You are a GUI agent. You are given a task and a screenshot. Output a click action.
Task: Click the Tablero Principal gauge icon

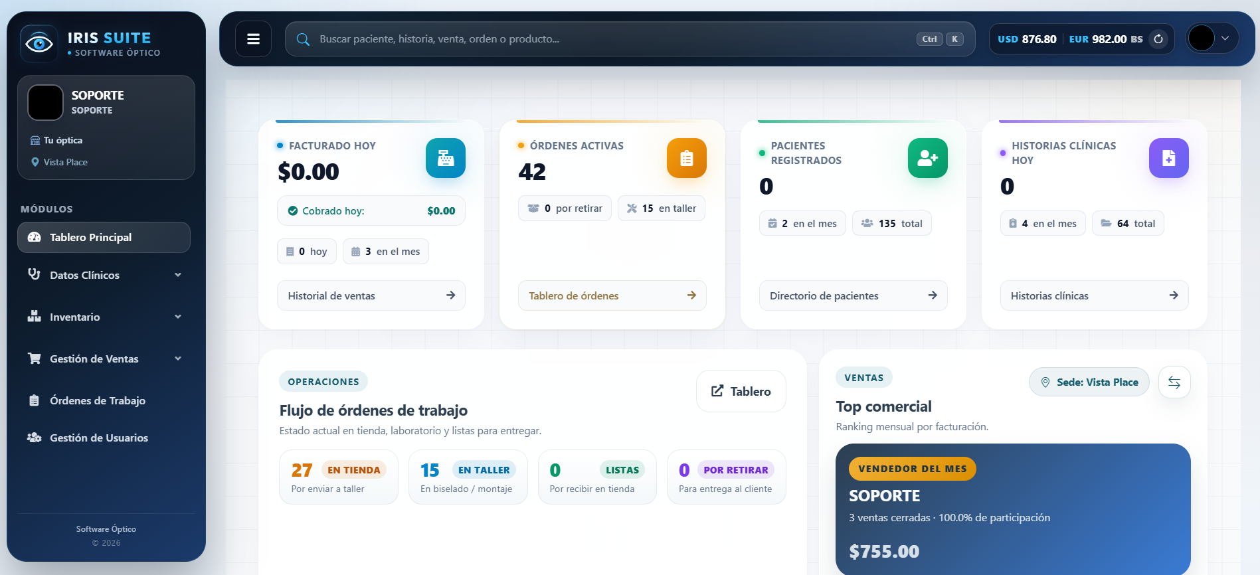pos(34,237)
